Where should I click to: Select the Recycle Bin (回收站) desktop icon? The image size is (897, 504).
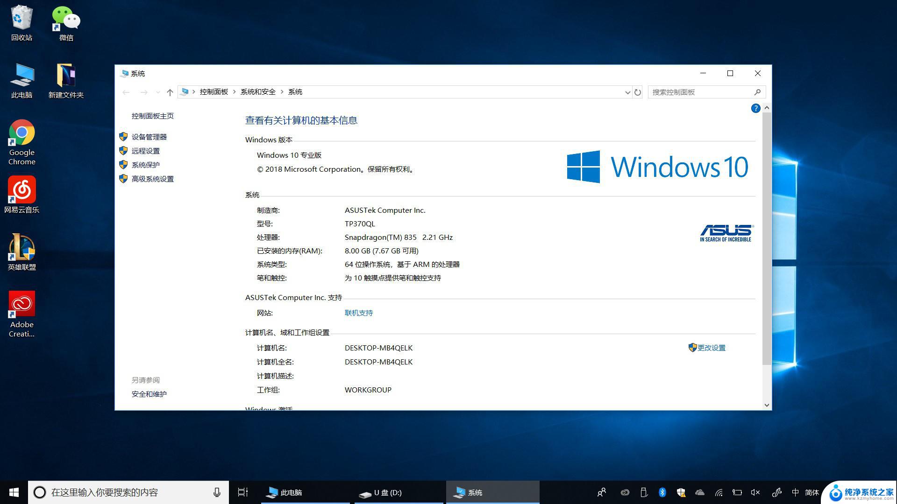21,23
